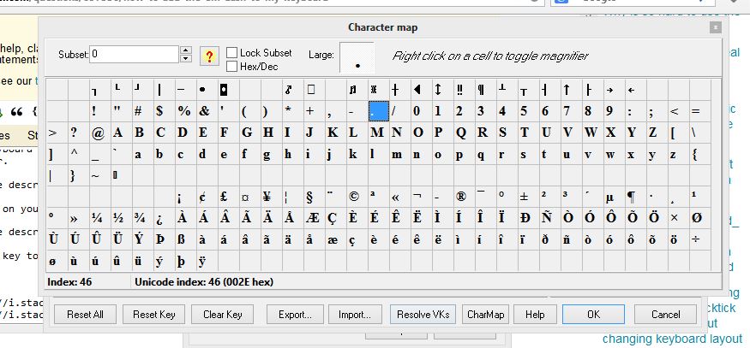Select the yen ¥ character cell
Viewport: 750px width, 348px height.
coord(266,196)
